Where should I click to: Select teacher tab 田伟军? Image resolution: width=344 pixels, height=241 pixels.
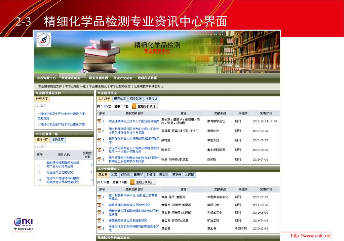click(x=138, y=175)
